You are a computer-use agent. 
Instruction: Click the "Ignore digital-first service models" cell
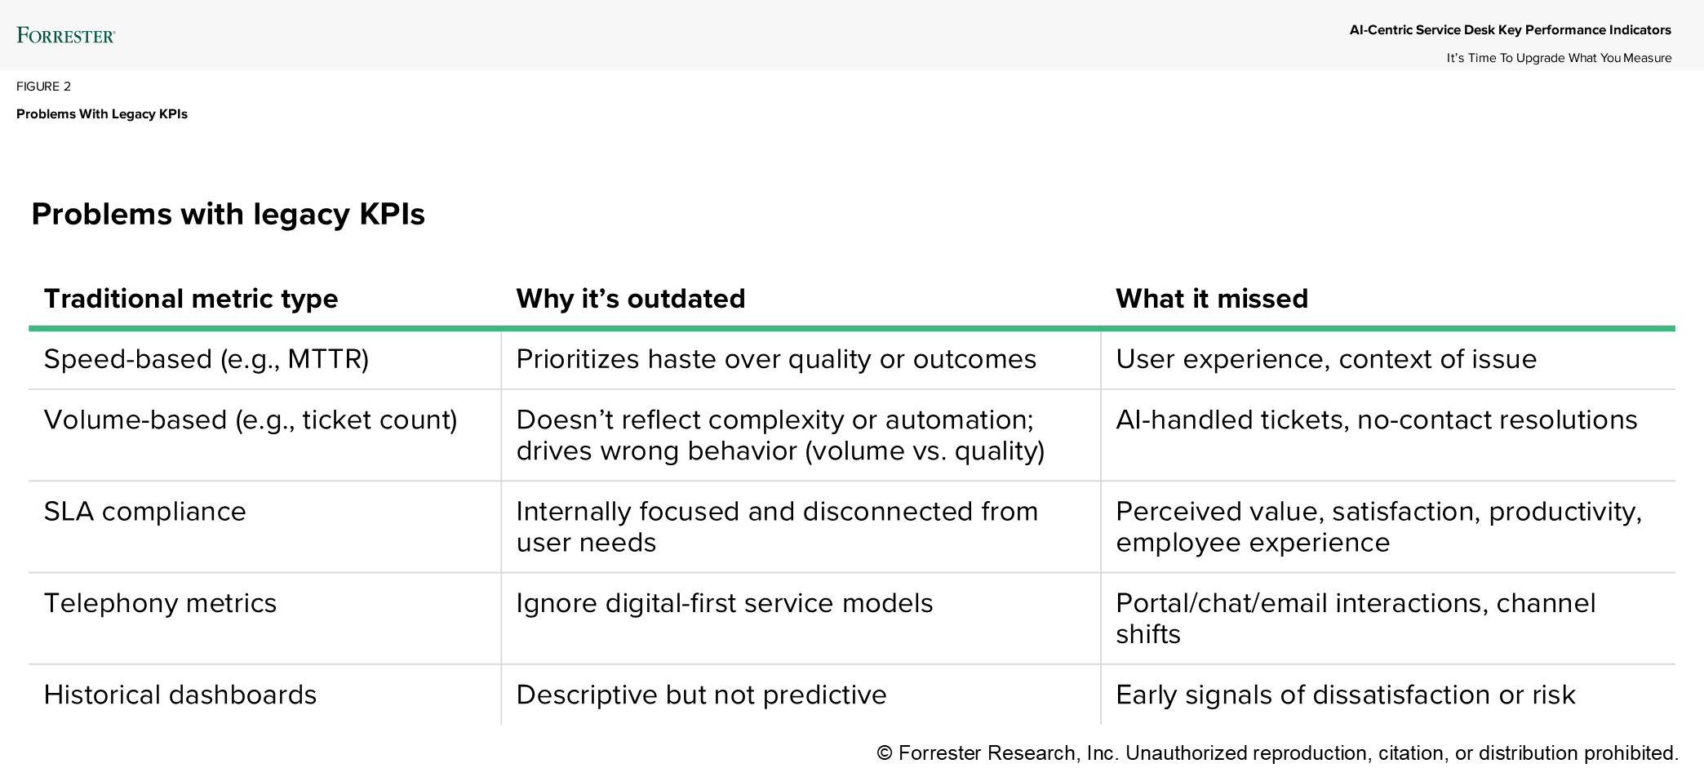725,603
